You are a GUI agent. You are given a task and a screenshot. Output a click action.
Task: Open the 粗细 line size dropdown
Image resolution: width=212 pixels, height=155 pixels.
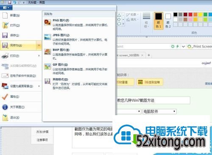(146, 20)
